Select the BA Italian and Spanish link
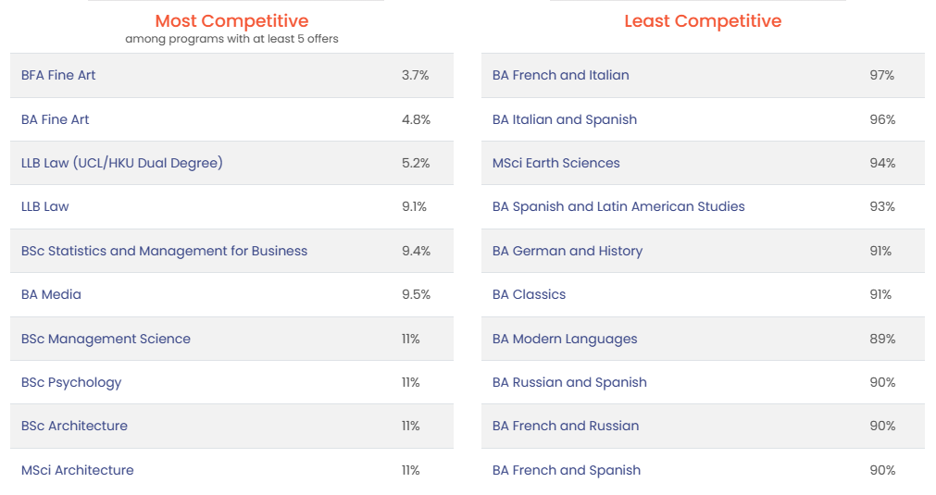936x495 pixels. [564, 119]
